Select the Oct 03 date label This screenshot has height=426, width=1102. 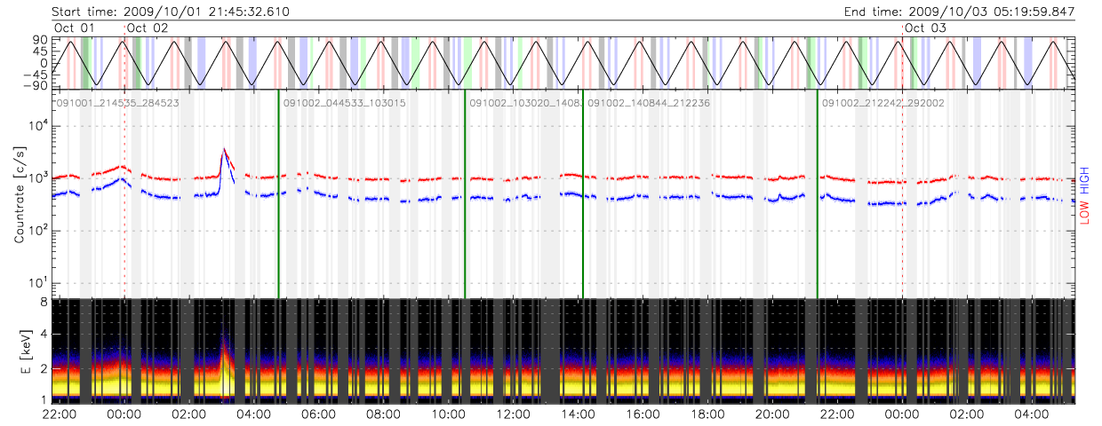pyautogui.click(x=925, y=28)
